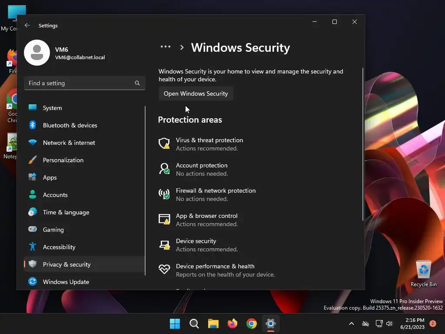Open Windows Update page
Viewport: 445px width, 334px height.
(85, 281)
